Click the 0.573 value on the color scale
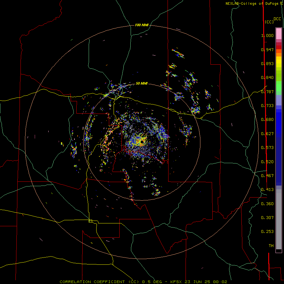This screenshot has width=284, height=284. click(267, 148)
